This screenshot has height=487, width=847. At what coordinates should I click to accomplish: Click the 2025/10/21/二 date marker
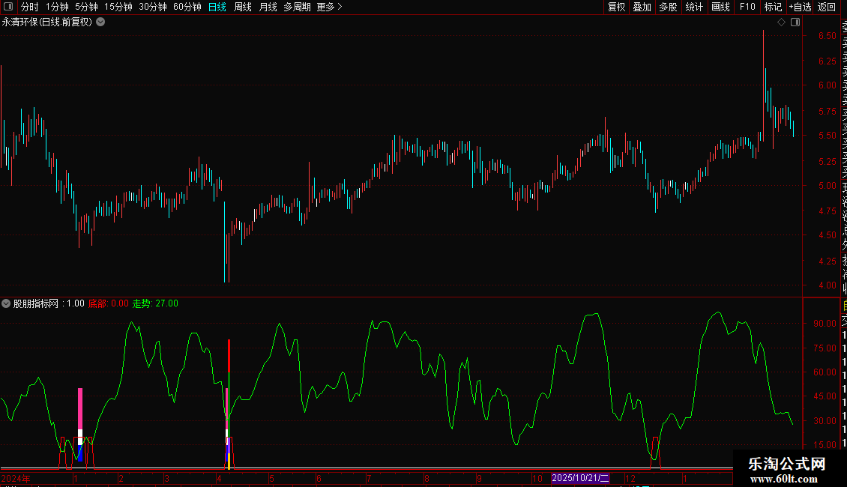[x=580, y=478]
